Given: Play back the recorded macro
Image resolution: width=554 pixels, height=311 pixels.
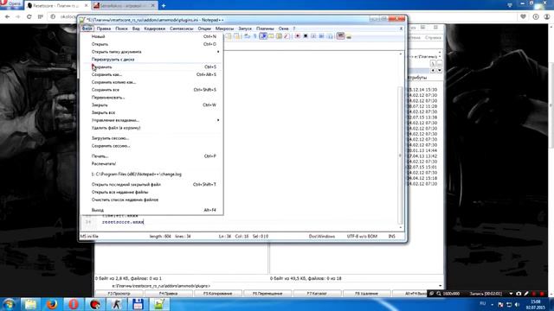Looking at the screenshot, I should [313, 36].
